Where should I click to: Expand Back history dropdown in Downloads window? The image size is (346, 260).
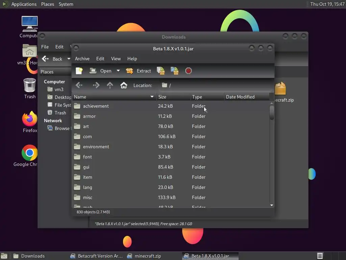pos(69,59)
